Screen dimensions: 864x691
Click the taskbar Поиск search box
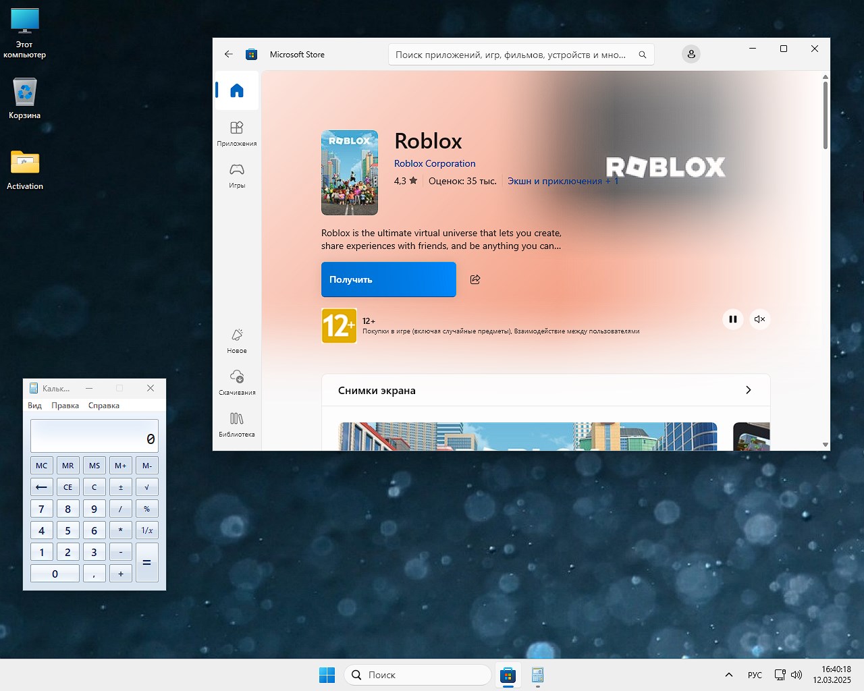pyautogui.click(x=418, y=675)
